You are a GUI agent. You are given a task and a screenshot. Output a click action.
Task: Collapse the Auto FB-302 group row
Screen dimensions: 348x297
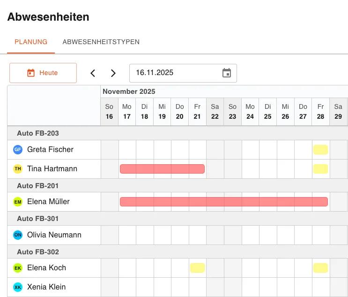[38, 252]
